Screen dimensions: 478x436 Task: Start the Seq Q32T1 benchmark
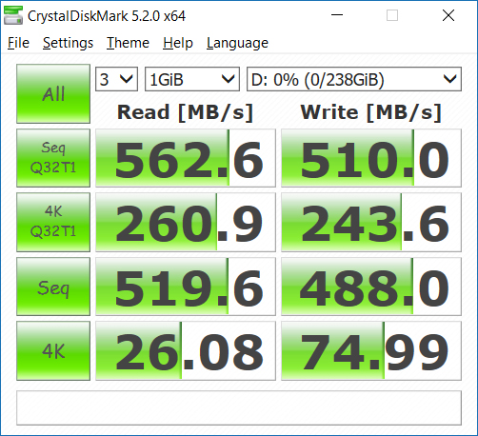(53, 158)
